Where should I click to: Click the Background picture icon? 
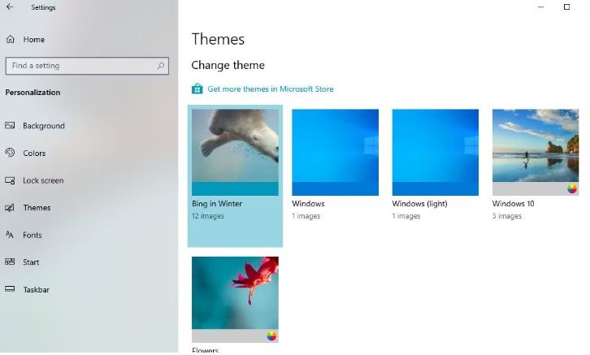click(10, 126)
